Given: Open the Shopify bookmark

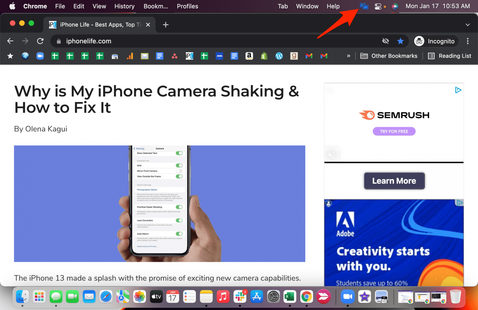Looking at the screenshot, I should pyautogui.click(x=264, y=56).
